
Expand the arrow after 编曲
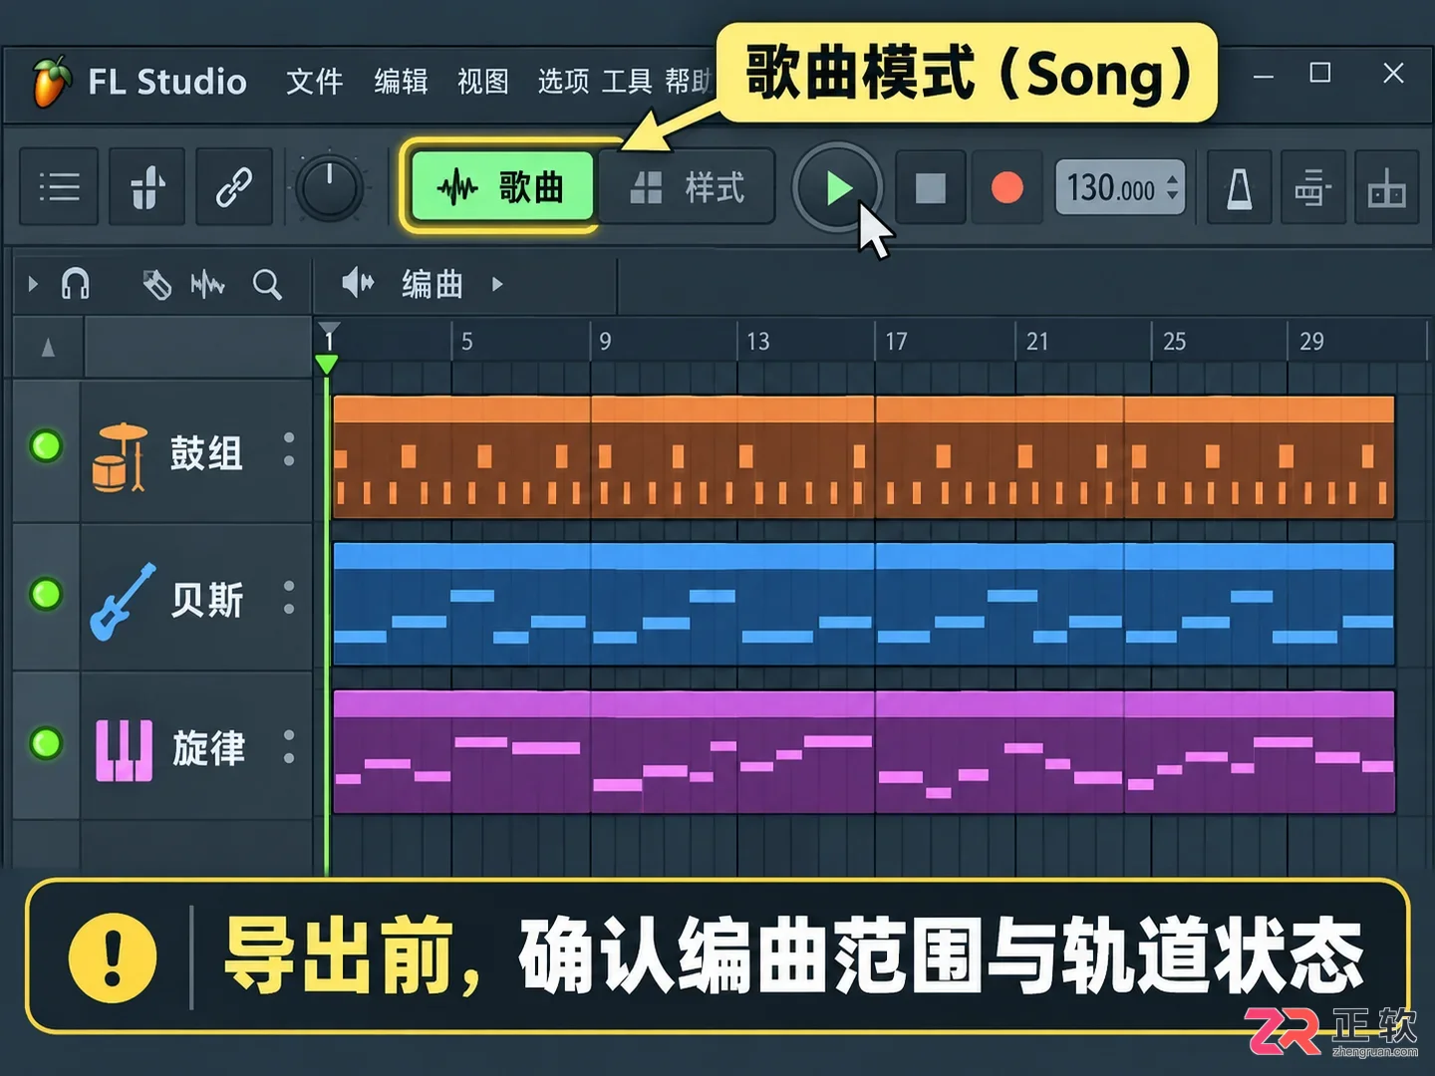[497, 284]
